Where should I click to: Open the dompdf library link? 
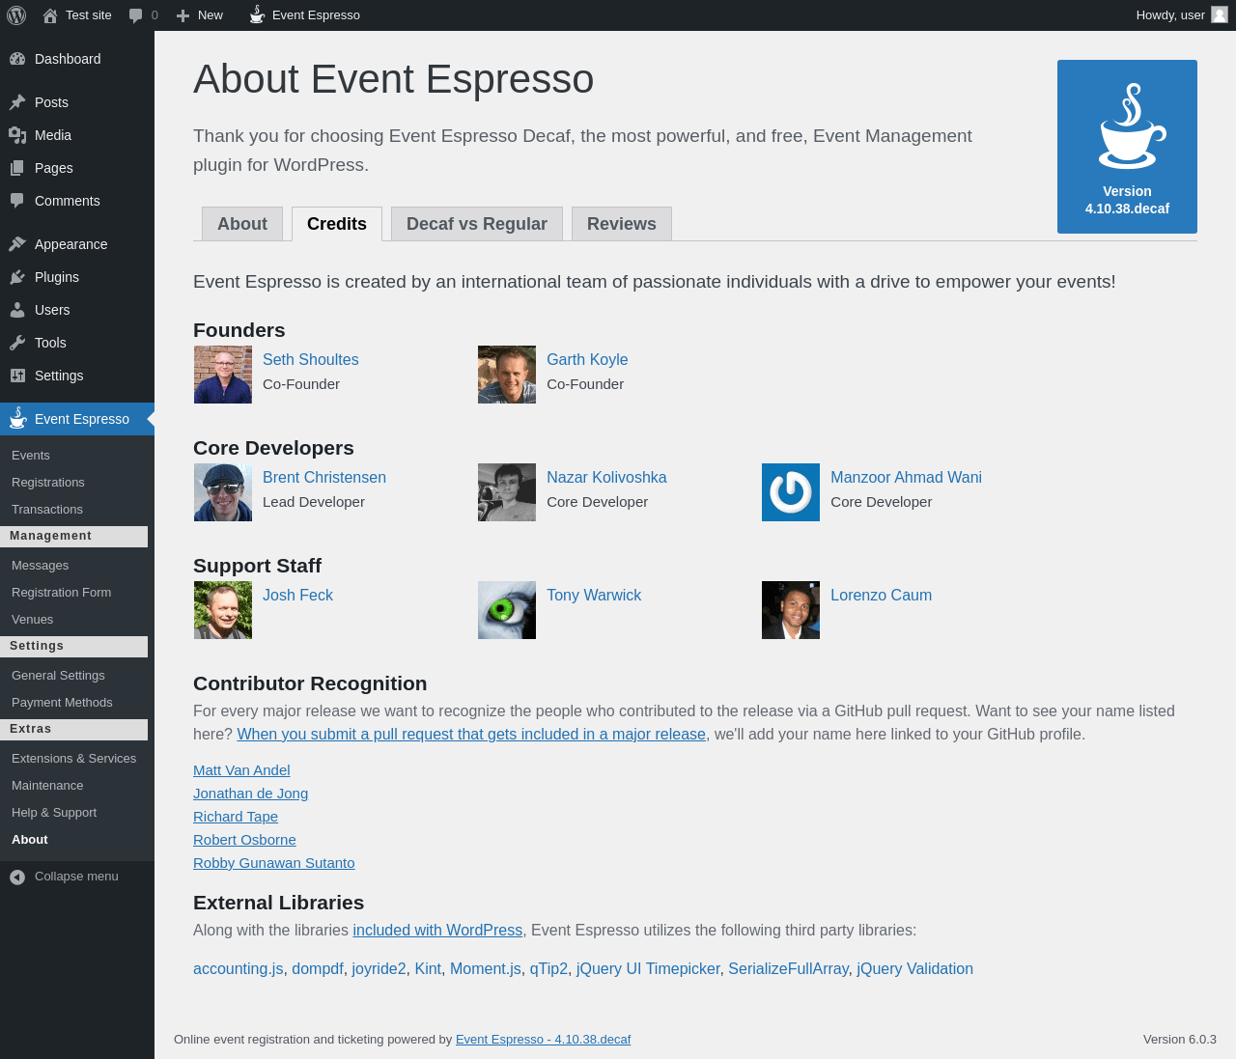tap(318, 969)
